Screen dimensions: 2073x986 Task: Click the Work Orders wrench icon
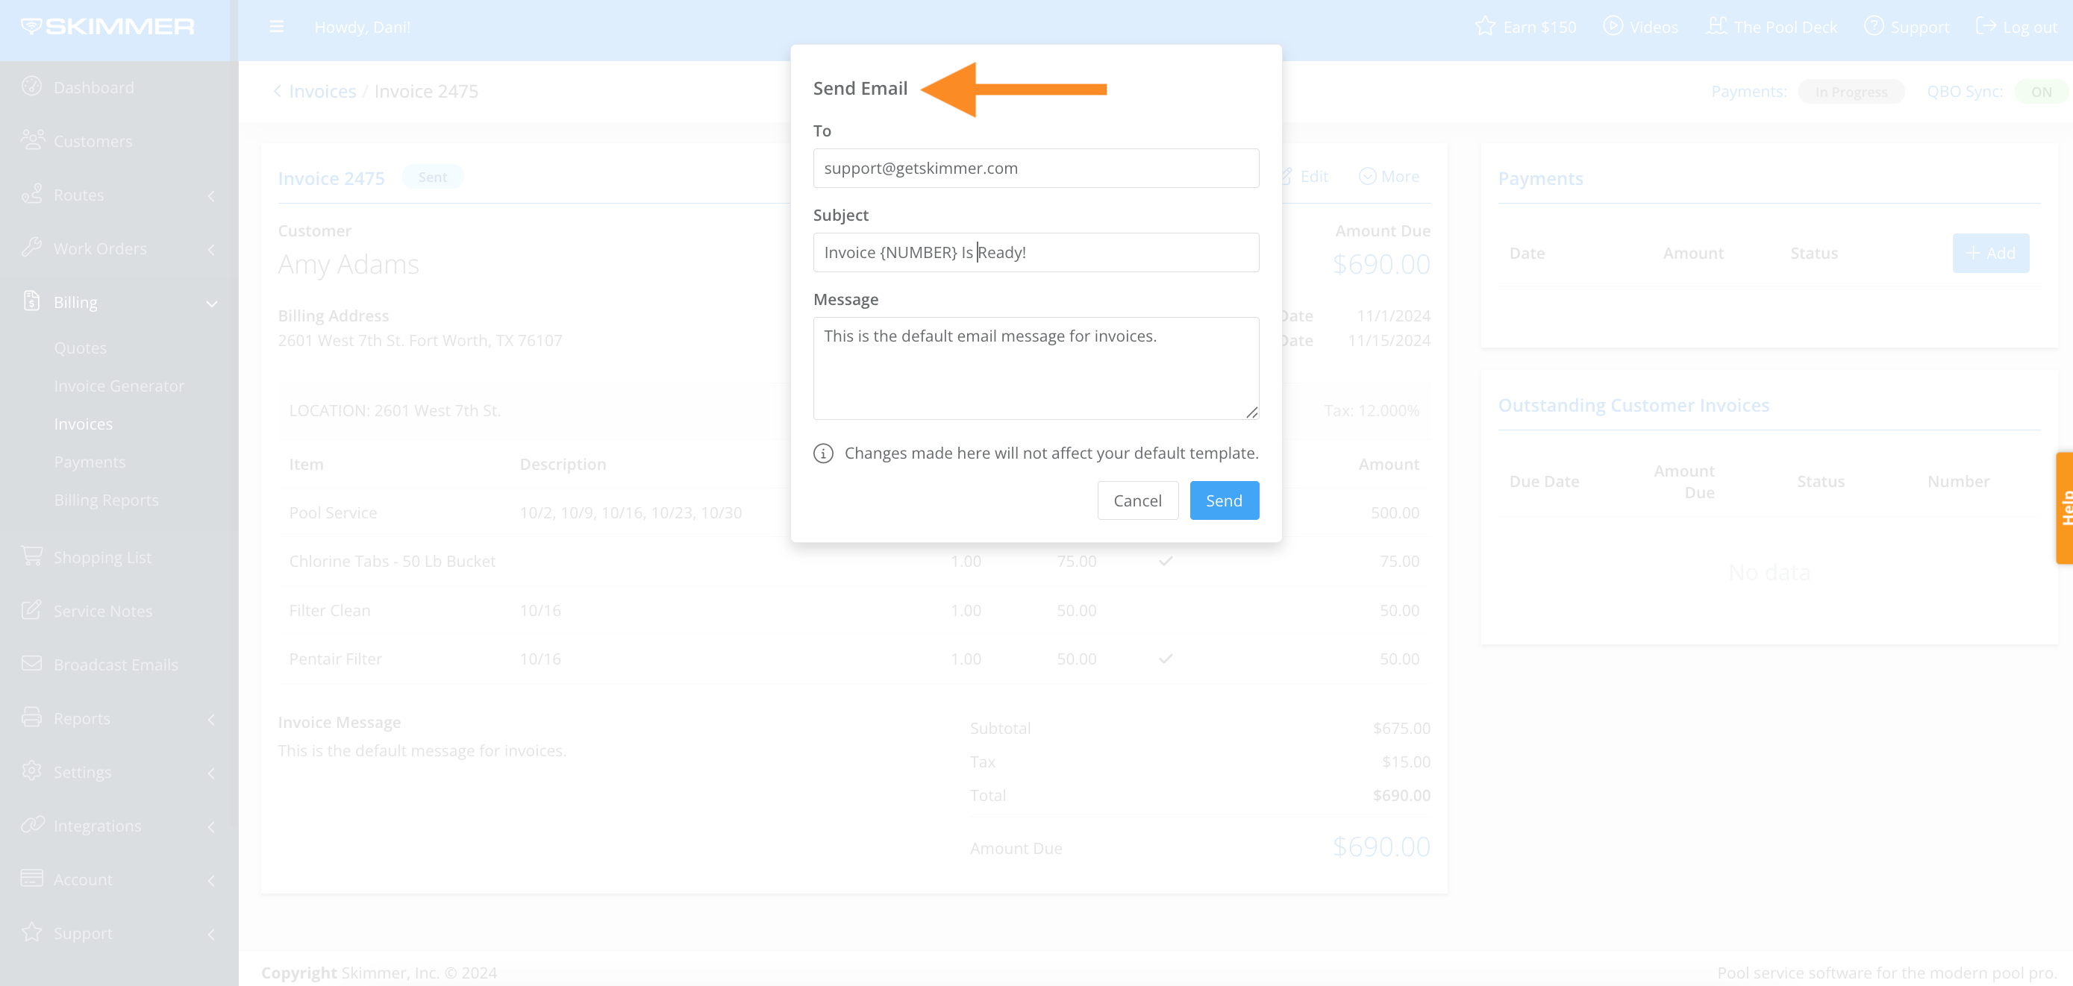(x=32, y=247)
